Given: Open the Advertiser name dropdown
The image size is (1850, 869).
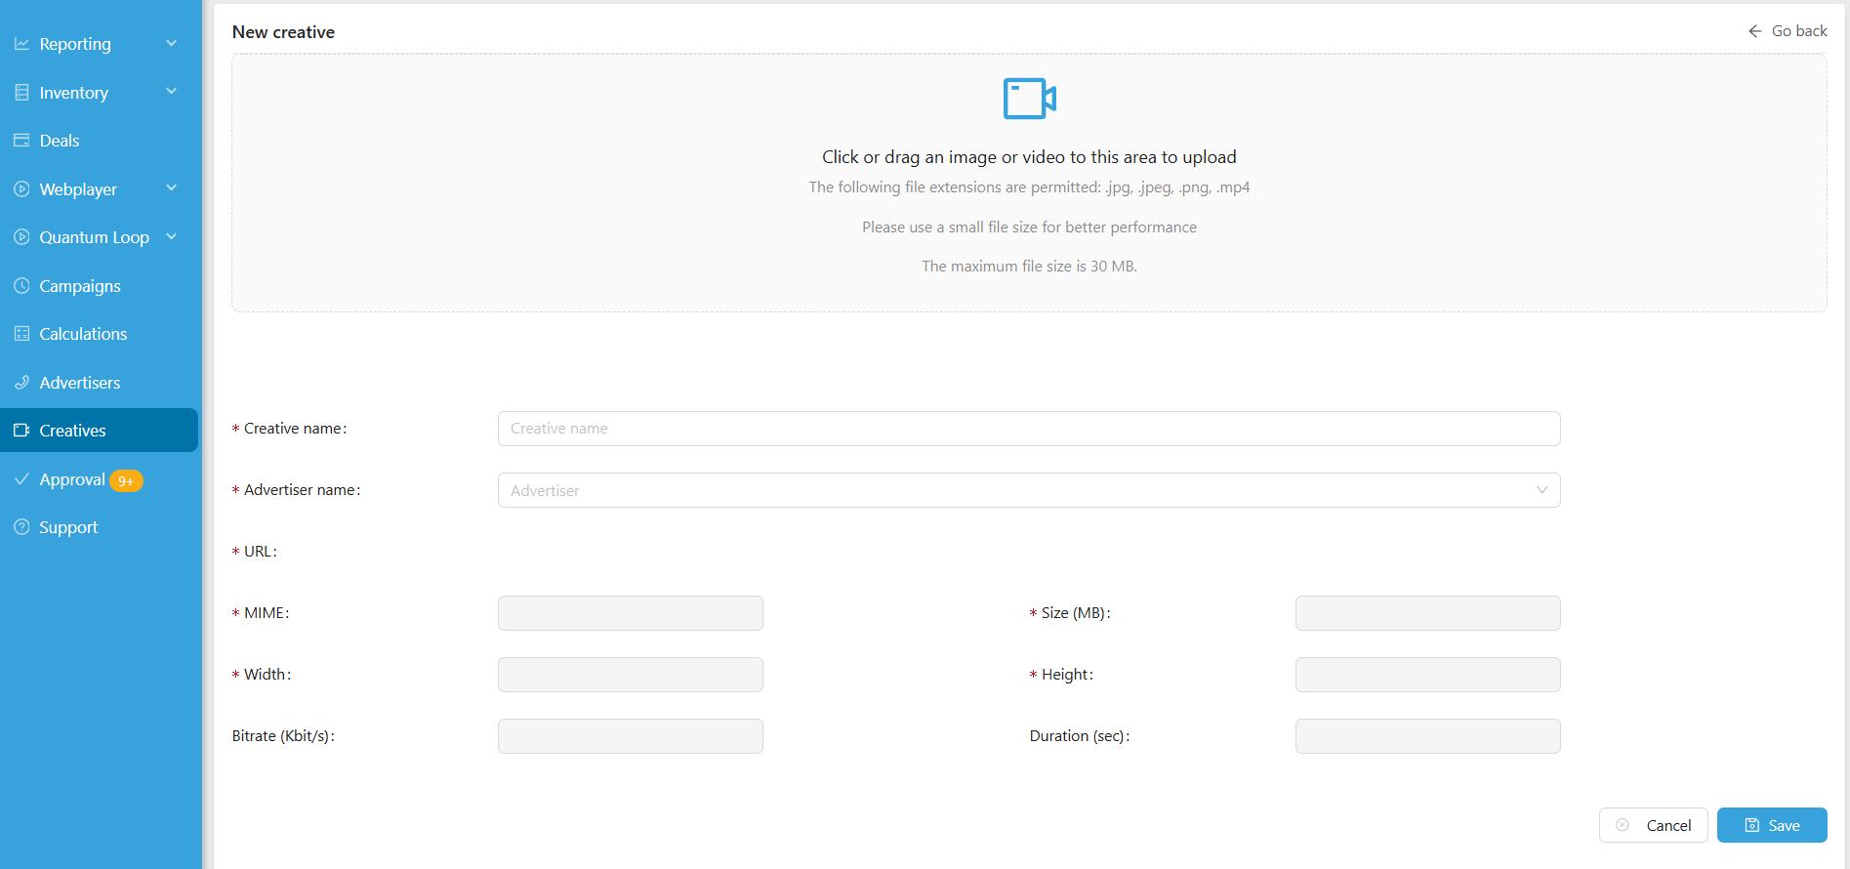Looking at the screenshot, I should [1028, 490].
